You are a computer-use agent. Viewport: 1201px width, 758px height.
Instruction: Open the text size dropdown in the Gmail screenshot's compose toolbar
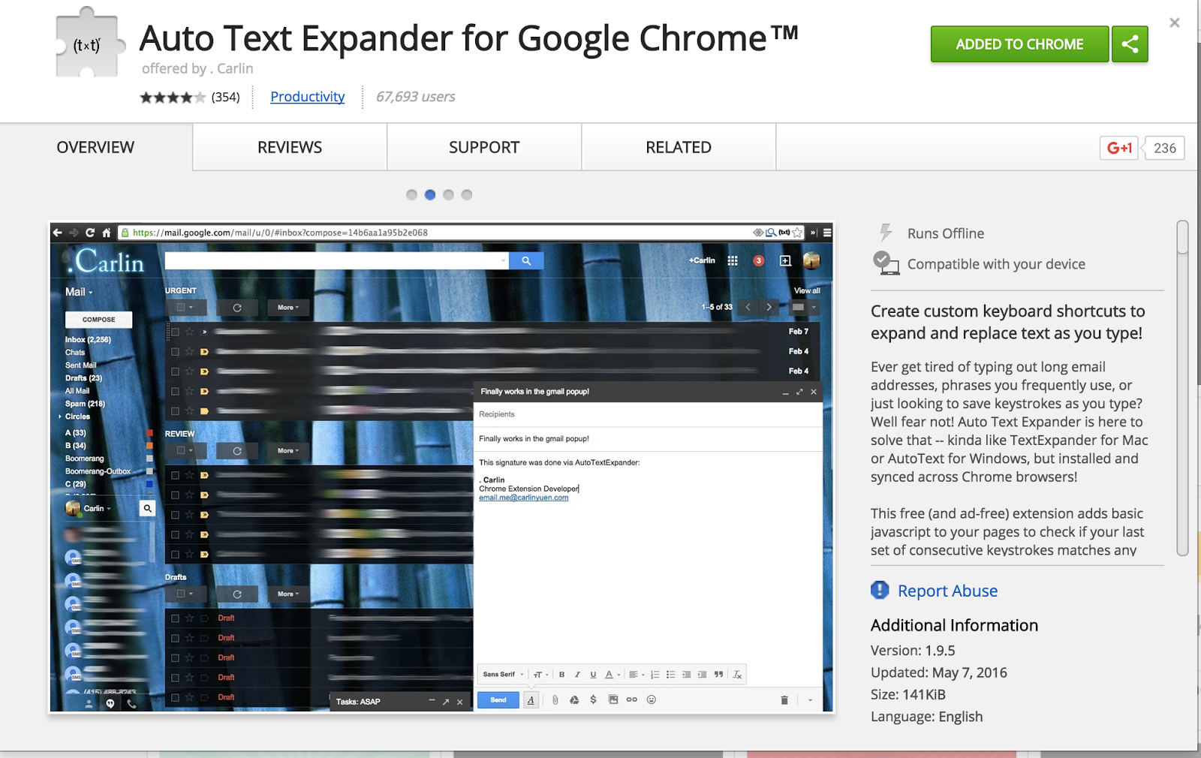(x=541, y=675)
